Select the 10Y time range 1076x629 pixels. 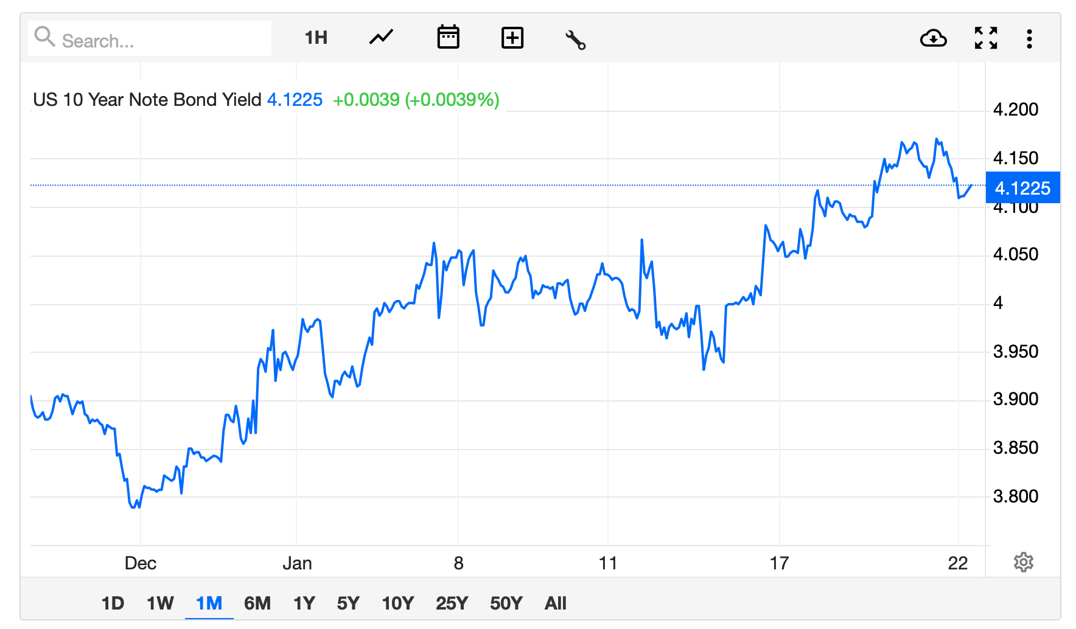(x=398, y=603)
